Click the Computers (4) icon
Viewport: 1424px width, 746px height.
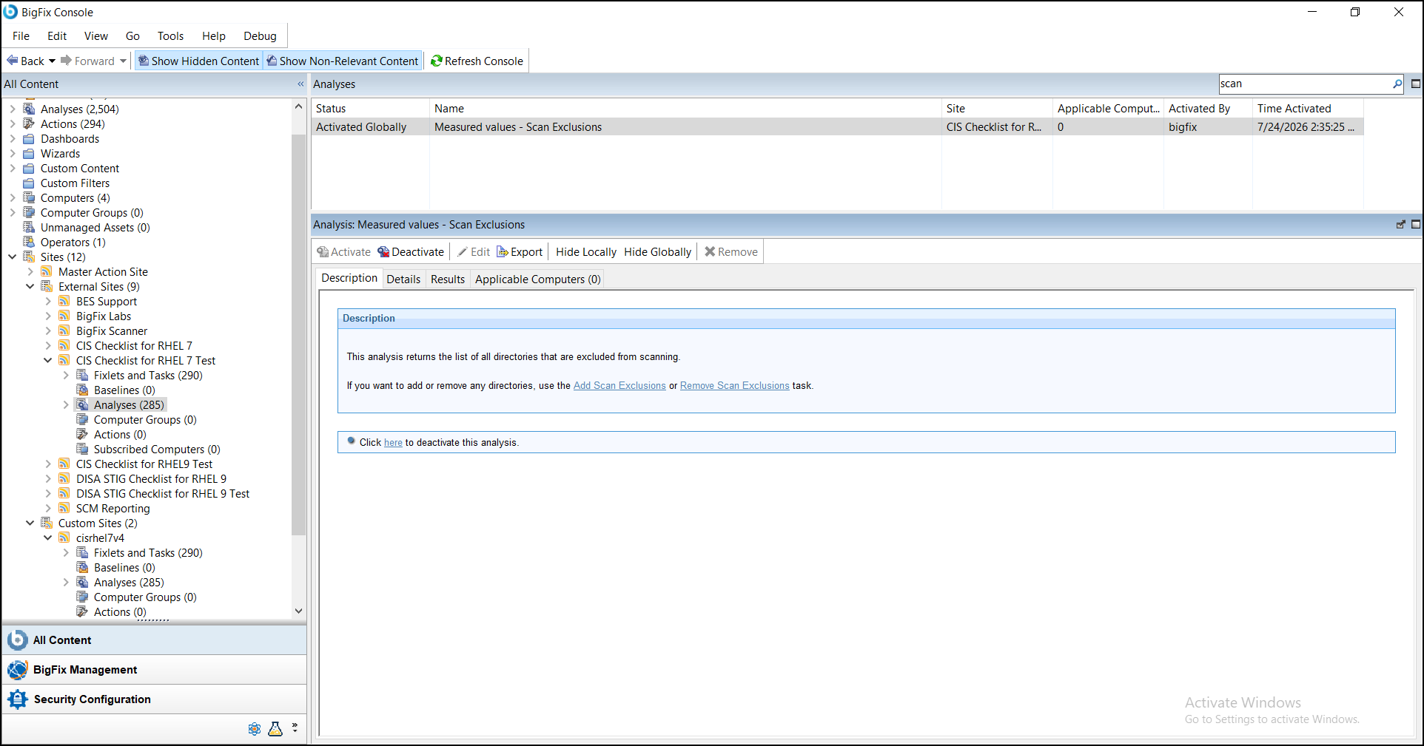point(29,198)
